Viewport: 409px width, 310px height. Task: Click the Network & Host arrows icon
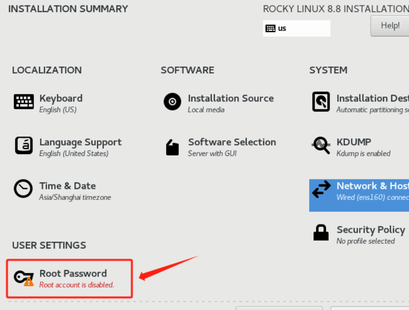(321, 189)
